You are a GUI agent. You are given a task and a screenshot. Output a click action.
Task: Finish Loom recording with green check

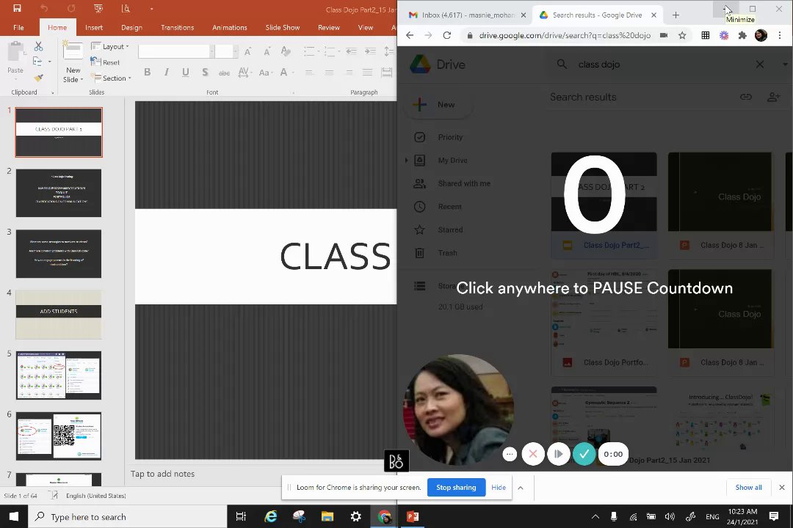pyautogui.click(x=584, y=454)
